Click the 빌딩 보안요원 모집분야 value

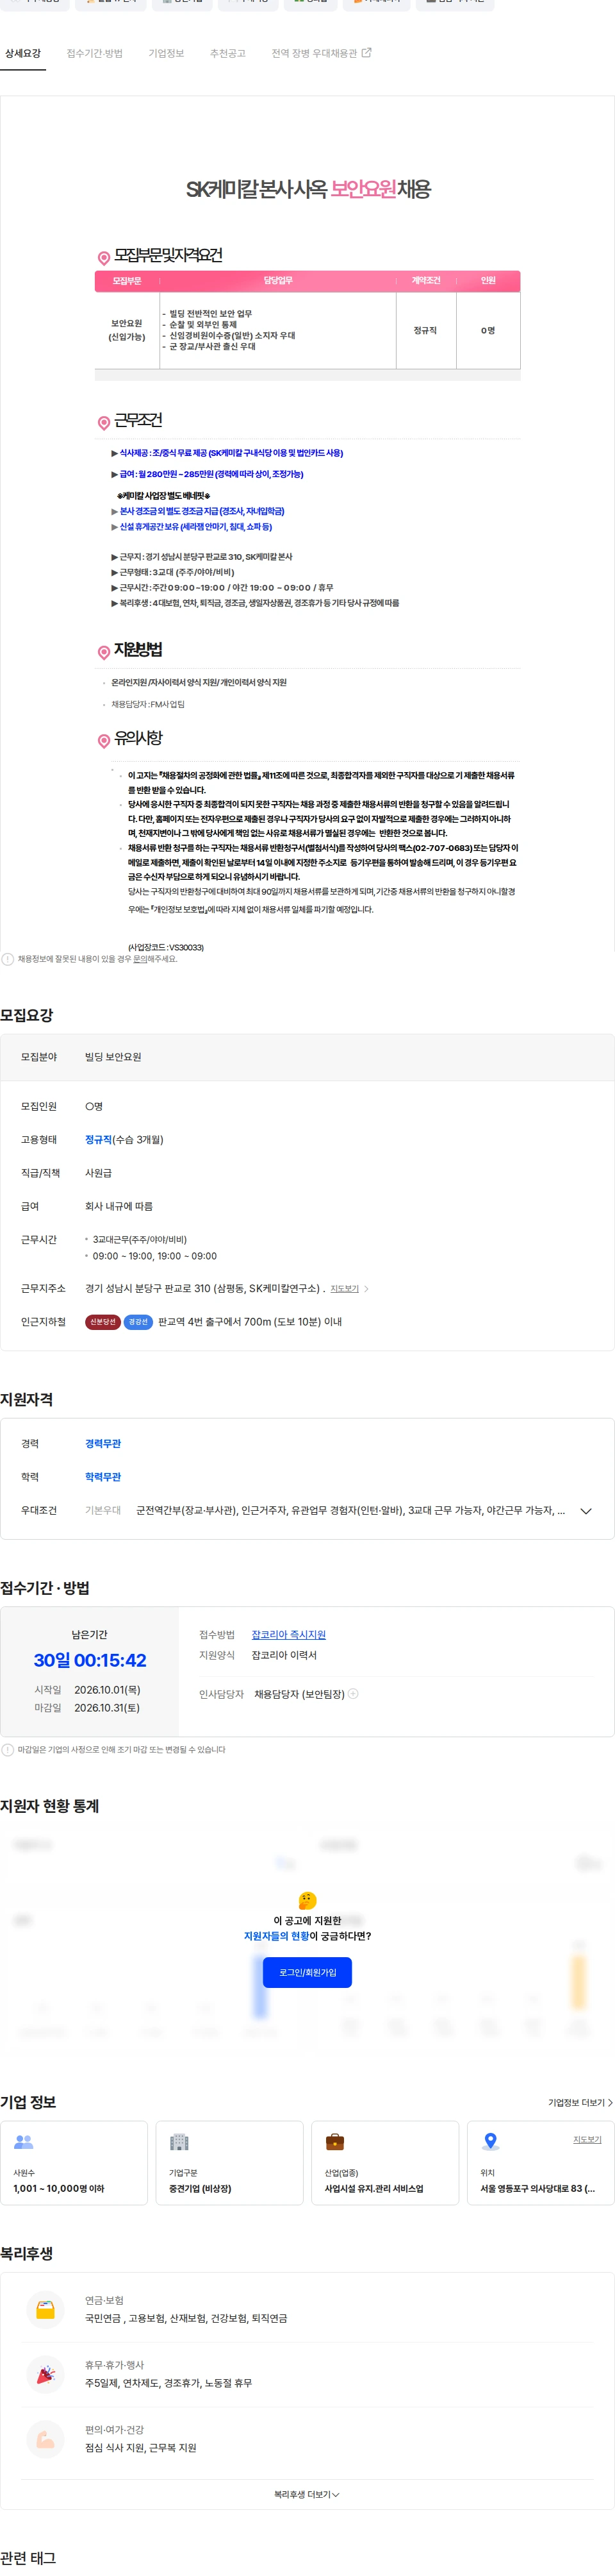[x=113, y=1057]
